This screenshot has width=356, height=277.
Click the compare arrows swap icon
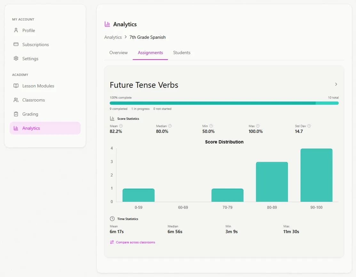click(x=112, y=242)
